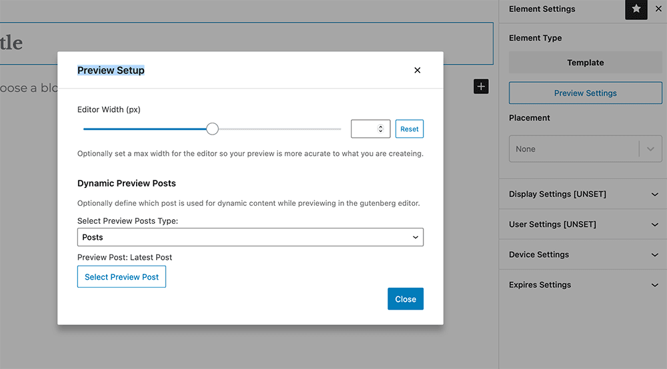This screenshot has width=667, height=369.
Task: Click the Select Preview Post button
Action: tap(121, 277)
